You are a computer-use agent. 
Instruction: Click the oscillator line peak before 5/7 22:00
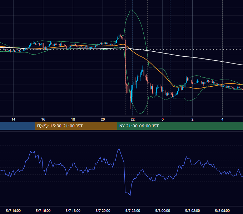[119, 148]
